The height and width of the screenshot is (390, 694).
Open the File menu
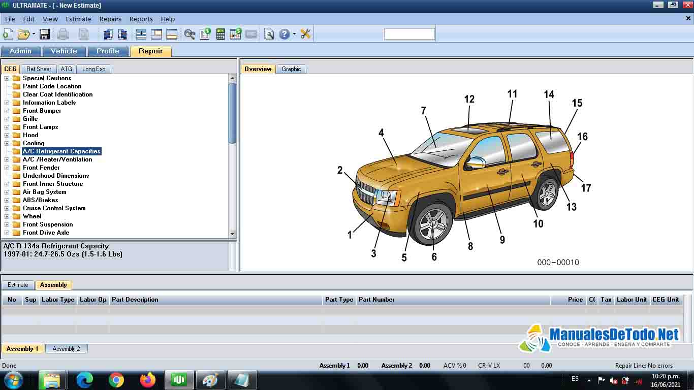click(x=10, y=19)
